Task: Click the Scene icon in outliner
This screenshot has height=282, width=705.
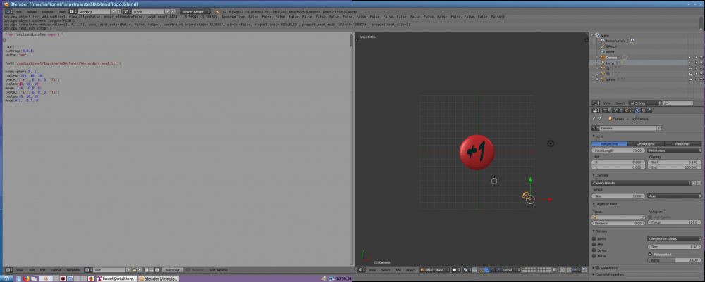Action: click(598, 34)
